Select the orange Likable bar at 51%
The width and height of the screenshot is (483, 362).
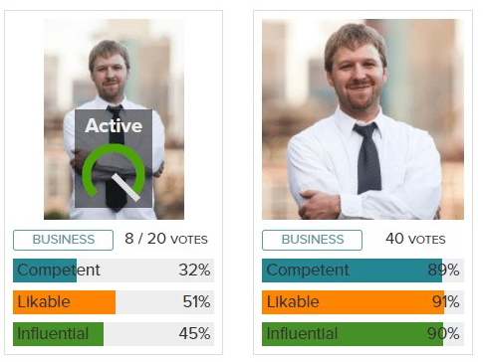tap(114, 302)
